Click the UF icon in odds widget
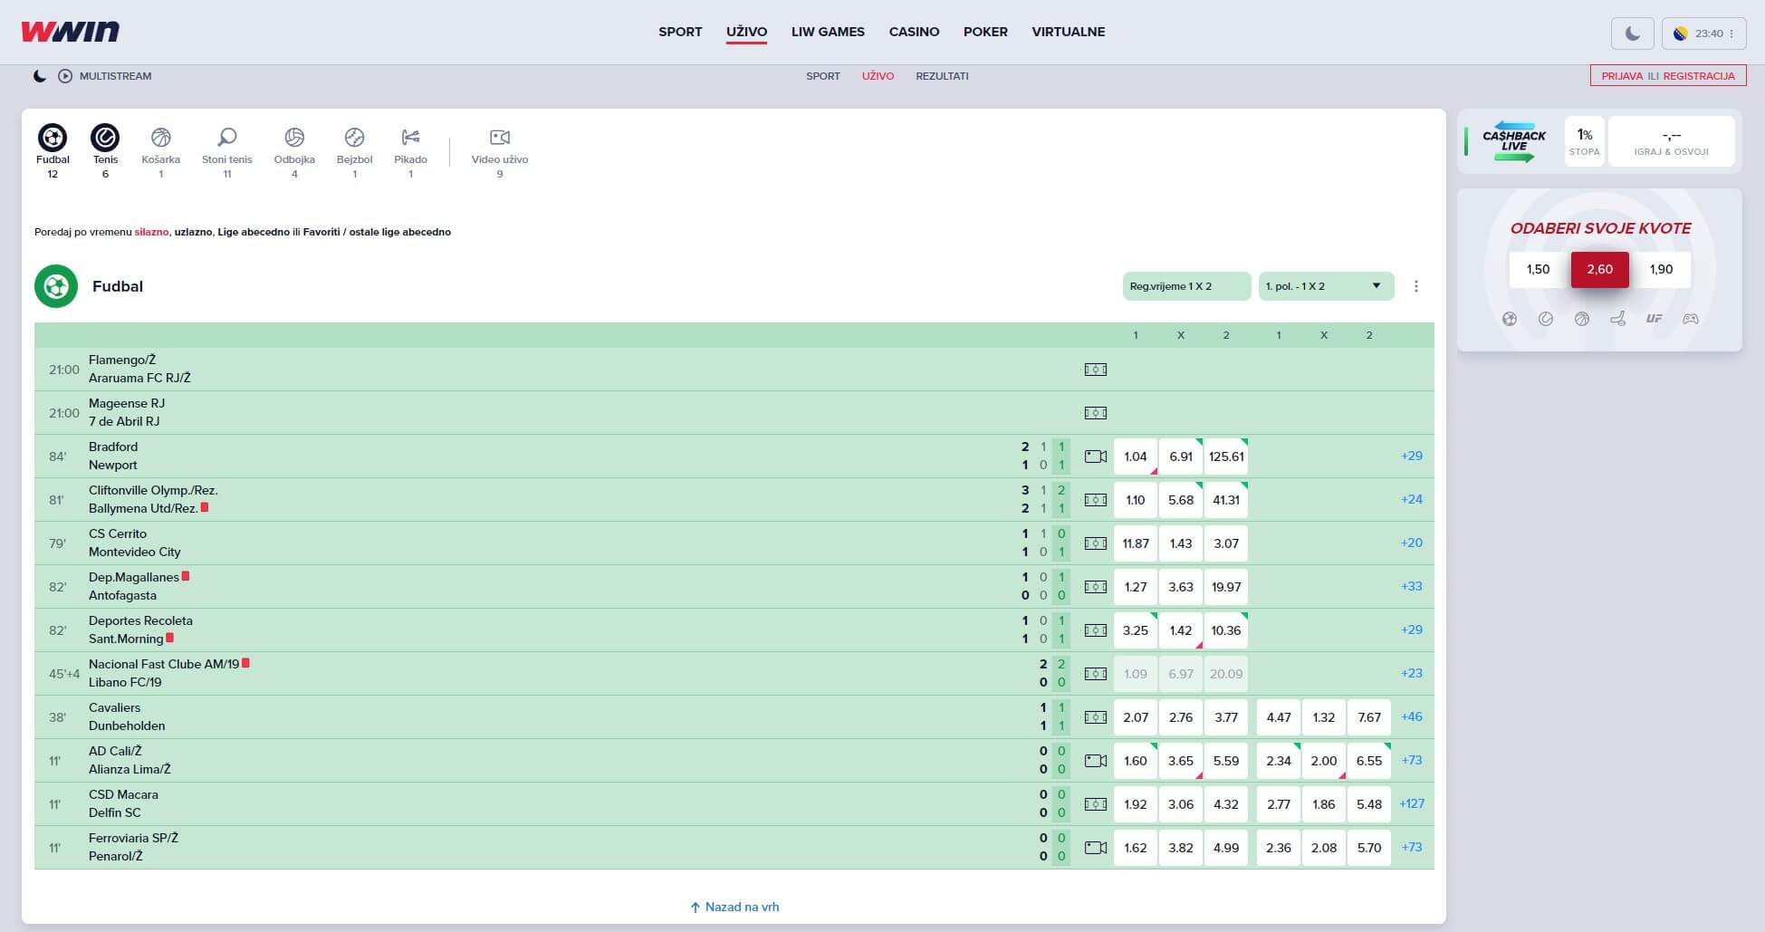 click(x=1655, y=319)
